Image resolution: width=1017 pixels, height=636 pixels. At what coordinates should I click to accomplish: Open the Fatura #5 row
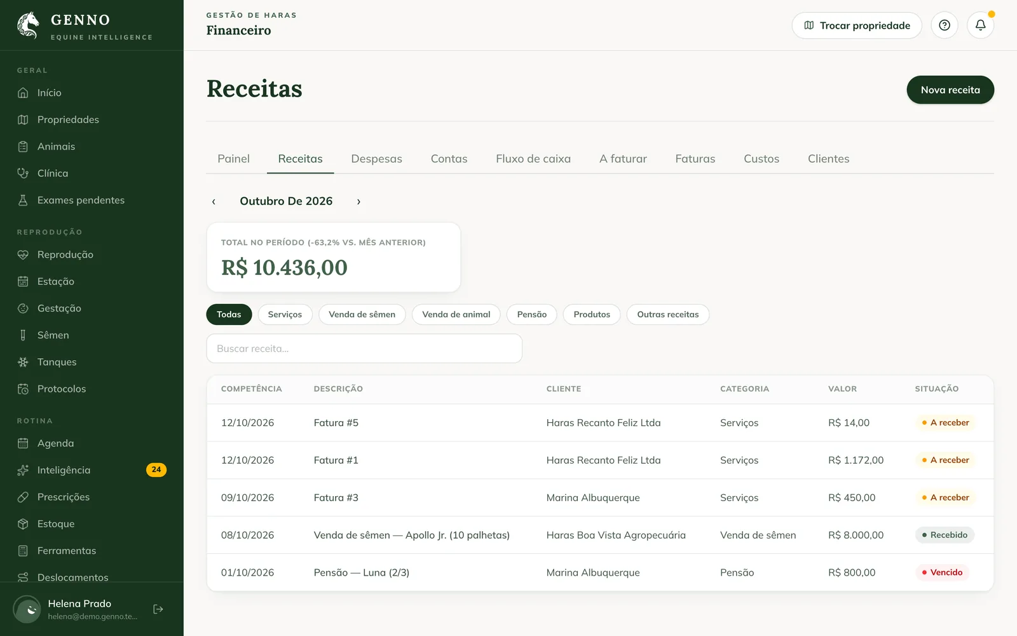point(600,423)
